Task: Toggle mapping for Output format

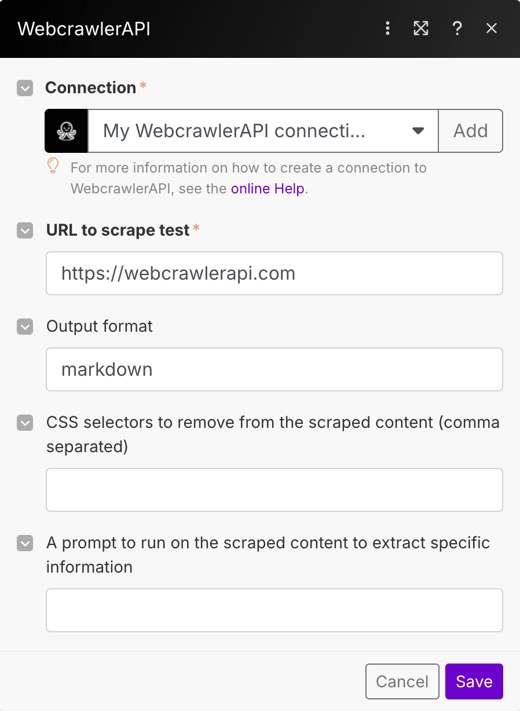Action: click(x=24, y=327)
